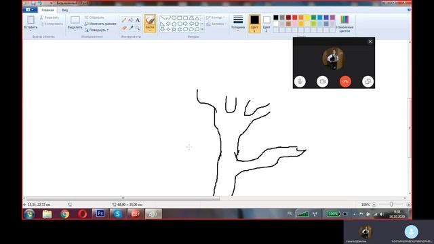Select Color 1 (Цвет 1) box
The height and width of the screenshot is (244, 434).
point(254,23)
